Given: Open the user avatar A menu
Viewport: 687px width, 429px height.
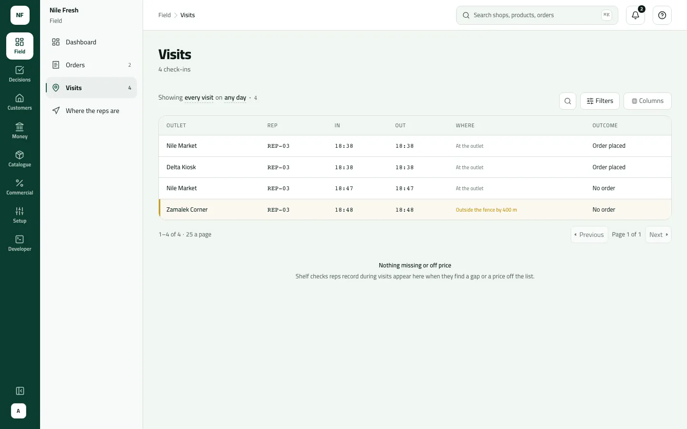Looking at the screenshot, I should click(x=19, y=411).
